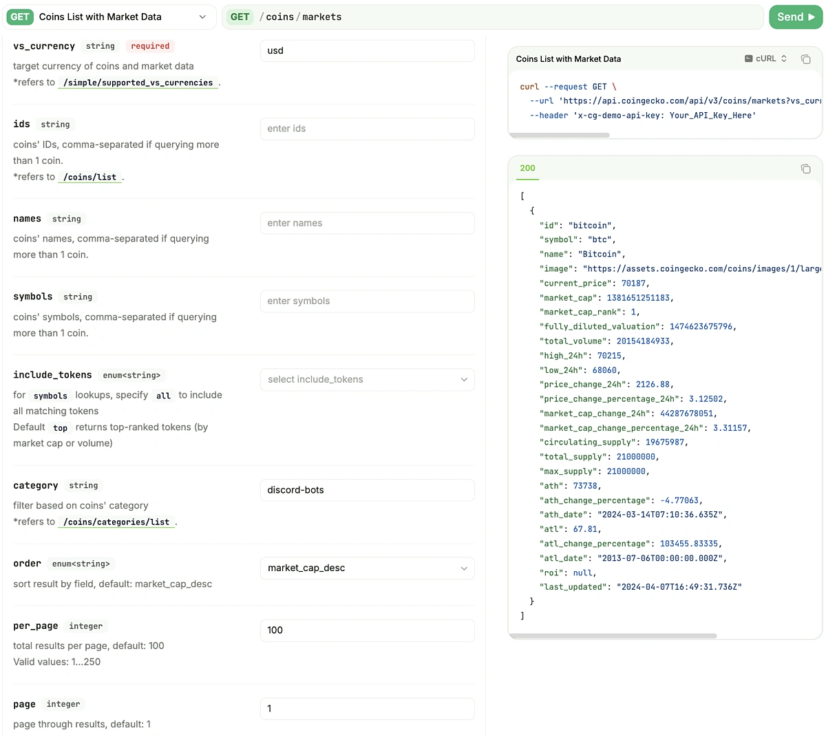The height and width of the screenshot is (737, 826).
Task: Open the /simple/supported_vs_currencies link
Action: [138, 83]
